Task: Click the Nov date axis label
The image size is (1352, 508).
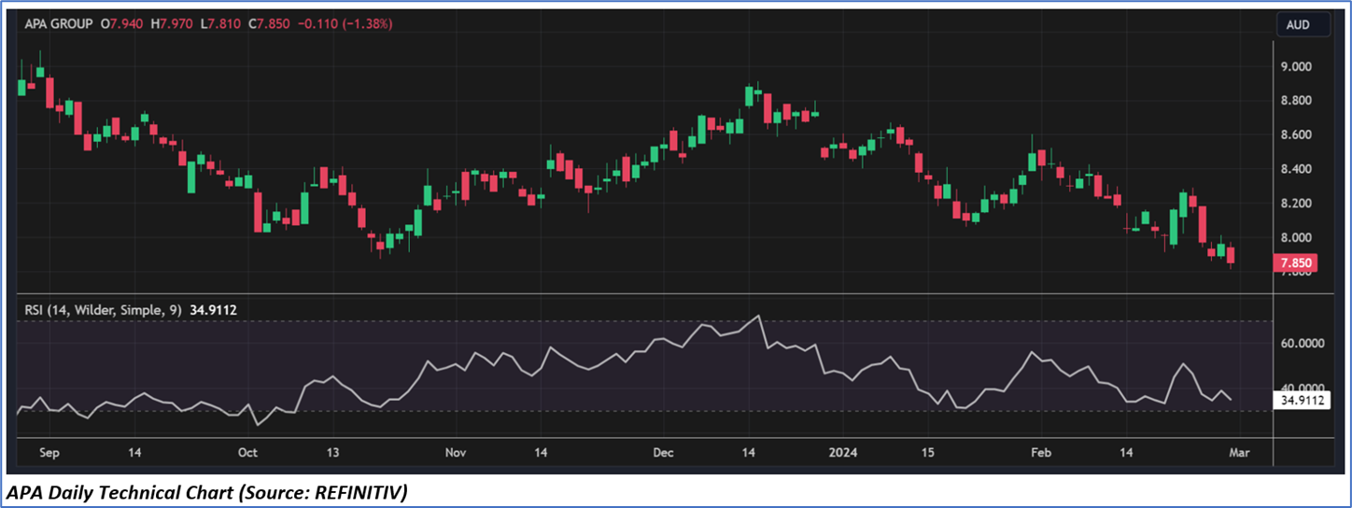Action: point(455,453)
